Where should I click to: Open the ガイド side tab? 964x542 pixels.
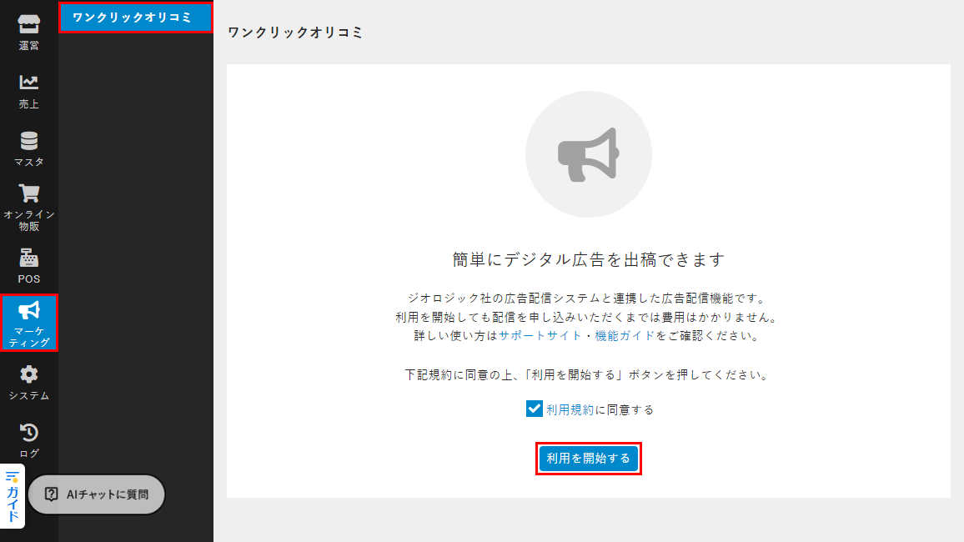[13, 496]
